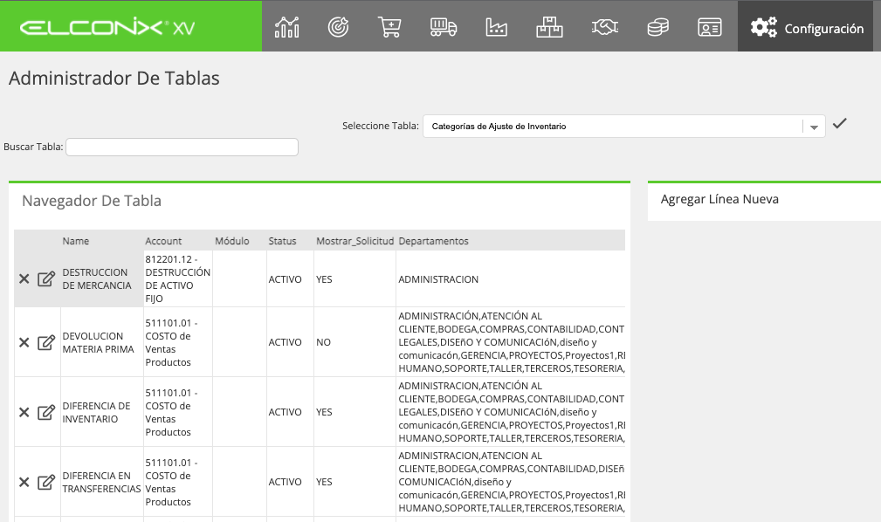Screen dimensions: 881x522
Task: Delete the DIFERENCIA EN TRANSFERENCIAS row
Action: (x=24, y=482)
